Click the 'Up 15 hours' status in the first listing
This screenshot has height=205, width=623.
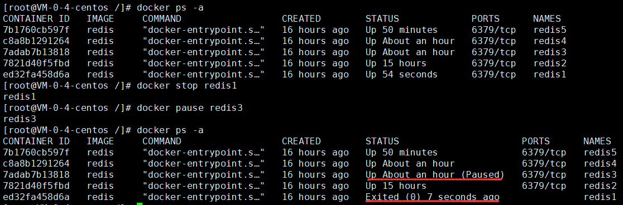tap(396, 64)
